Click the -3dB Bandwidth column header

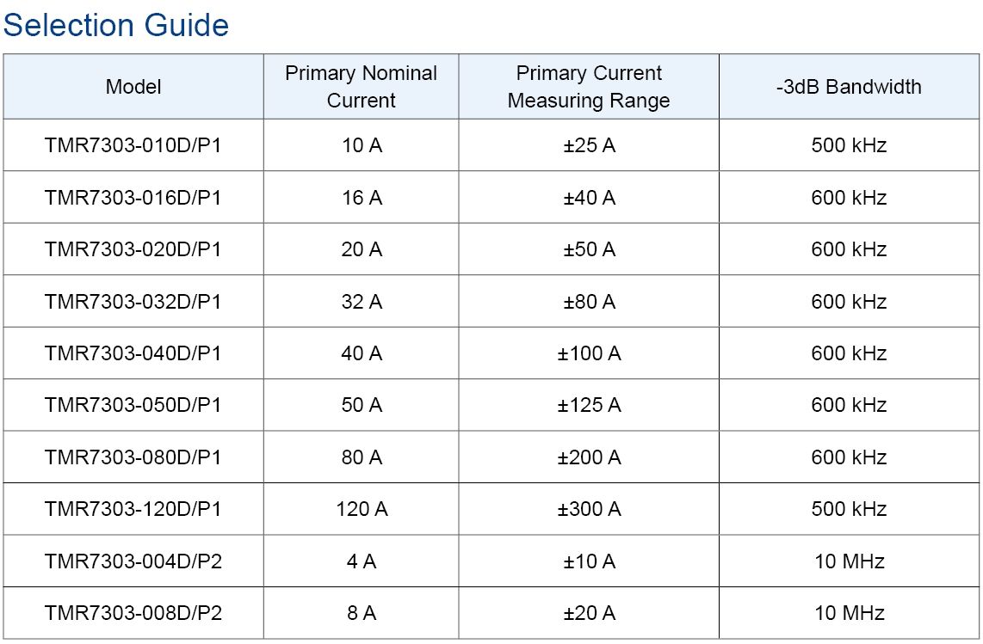(x=849, y=87)
